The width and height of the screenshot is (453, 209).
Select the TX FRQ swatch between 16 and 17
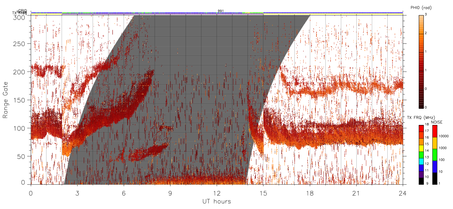click(x=421, y=135)
